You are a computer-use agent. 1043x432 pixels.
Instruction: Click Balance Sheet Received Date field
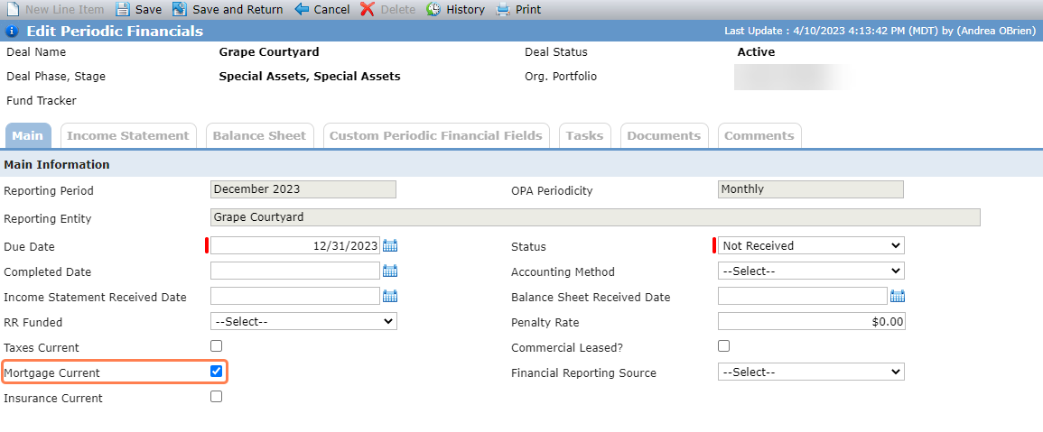[x=803, y=297]
